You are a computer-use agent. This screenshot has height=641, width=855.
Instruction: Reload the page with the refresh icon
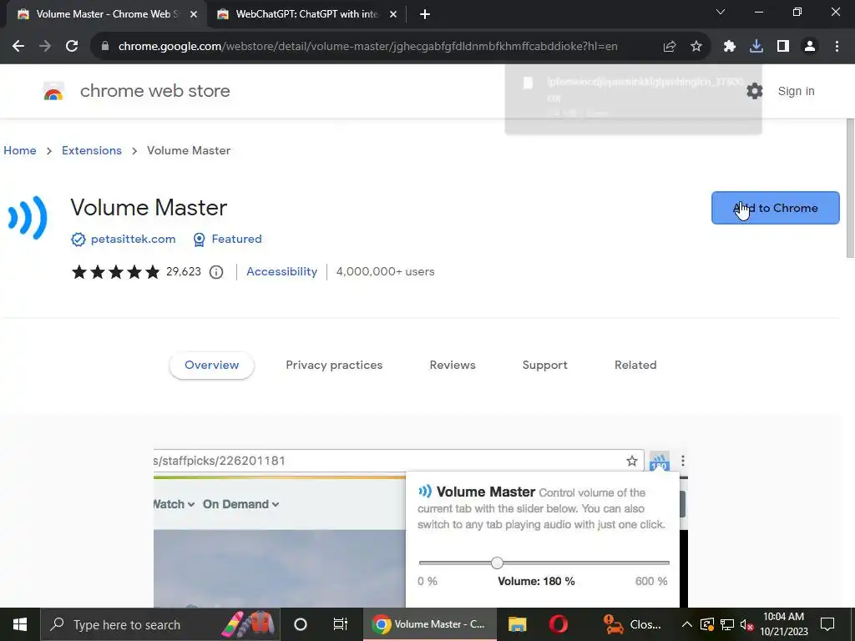coord(72,47)
